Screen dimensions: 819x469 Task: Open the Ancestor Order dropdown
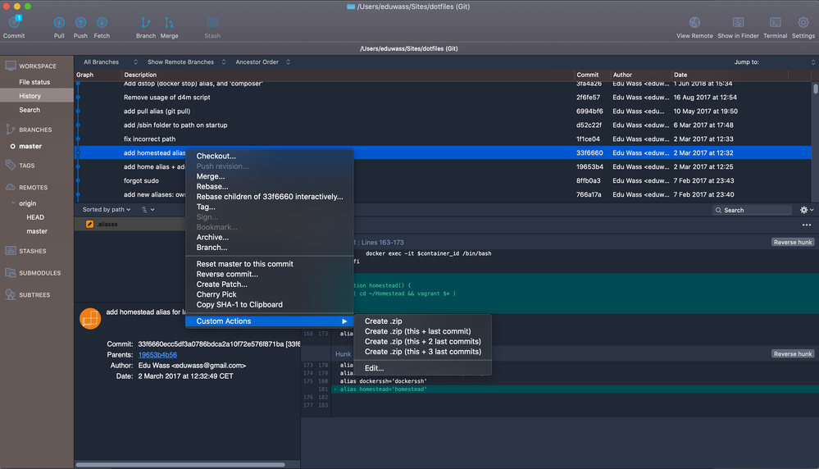262,62
